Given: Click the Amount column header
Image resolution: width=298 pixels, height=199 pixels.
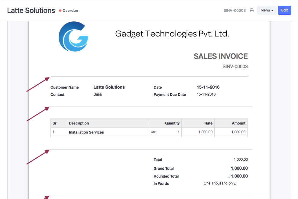Looking at the screenshot, I should (238, 123).
